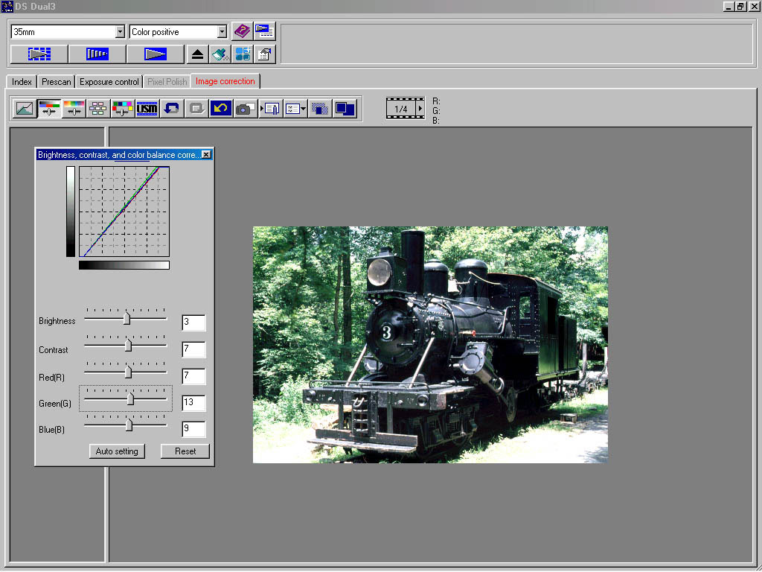Open the Selective color correction tool
Screen dimensions: 762x572
123,109
